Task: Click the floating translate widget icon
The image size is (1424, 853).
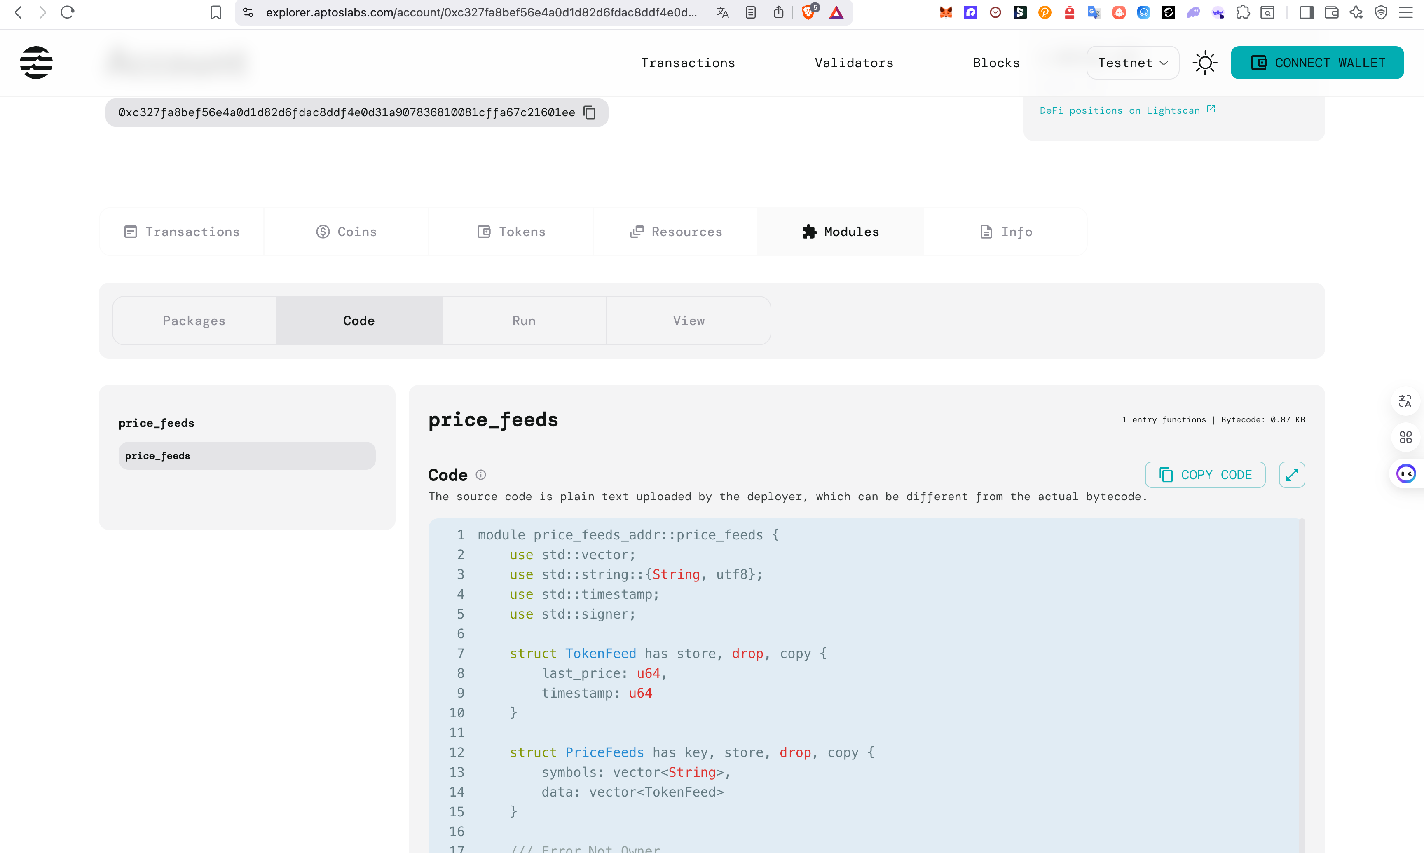Action: [x=1405, y=401]
